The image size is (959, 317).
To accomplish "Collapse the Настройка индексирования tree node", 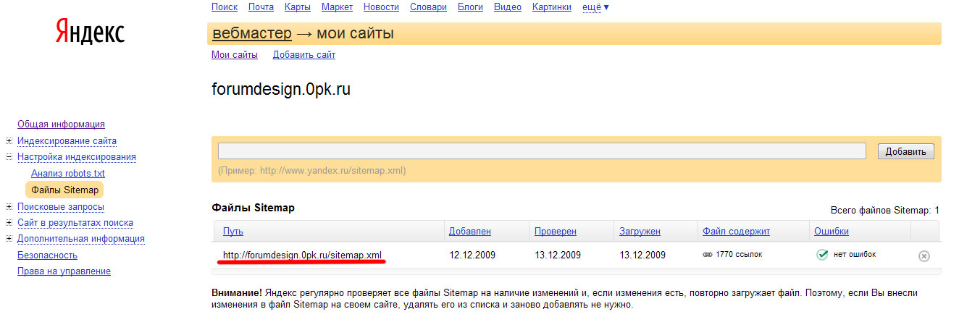I will [x=9, y=157].
